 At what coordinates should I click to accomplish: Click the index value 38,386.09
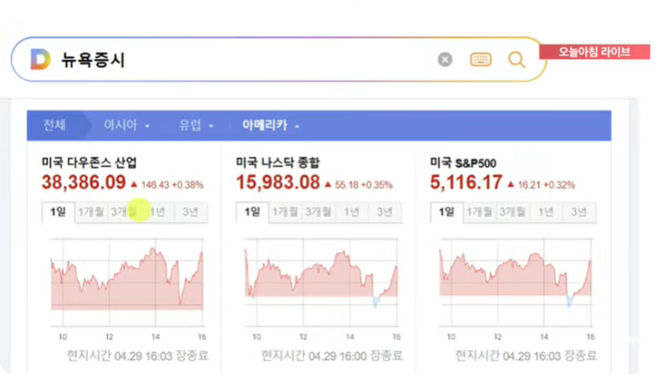click(x=84, y=182)
